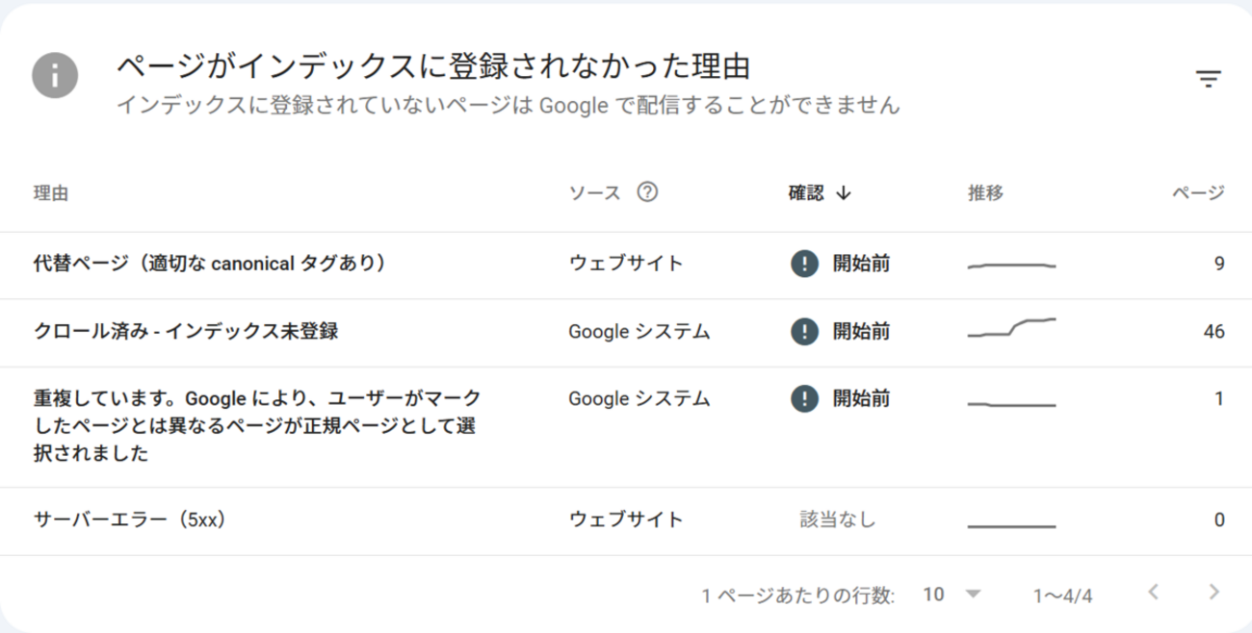Click the alert icon in the 代替ページ row
1252x633 pixels.
pyautogui.click(x=804, y=265)
